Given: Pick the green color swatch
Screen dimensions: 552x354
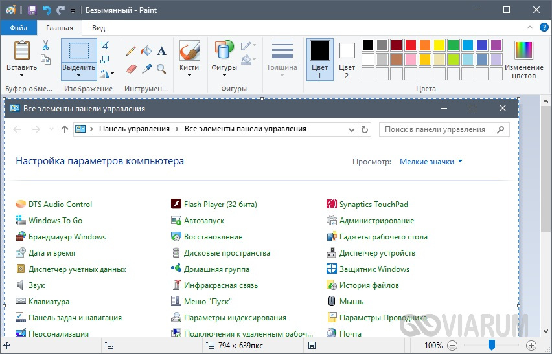Looking at the screenshot, I should [x=454, y=45].
